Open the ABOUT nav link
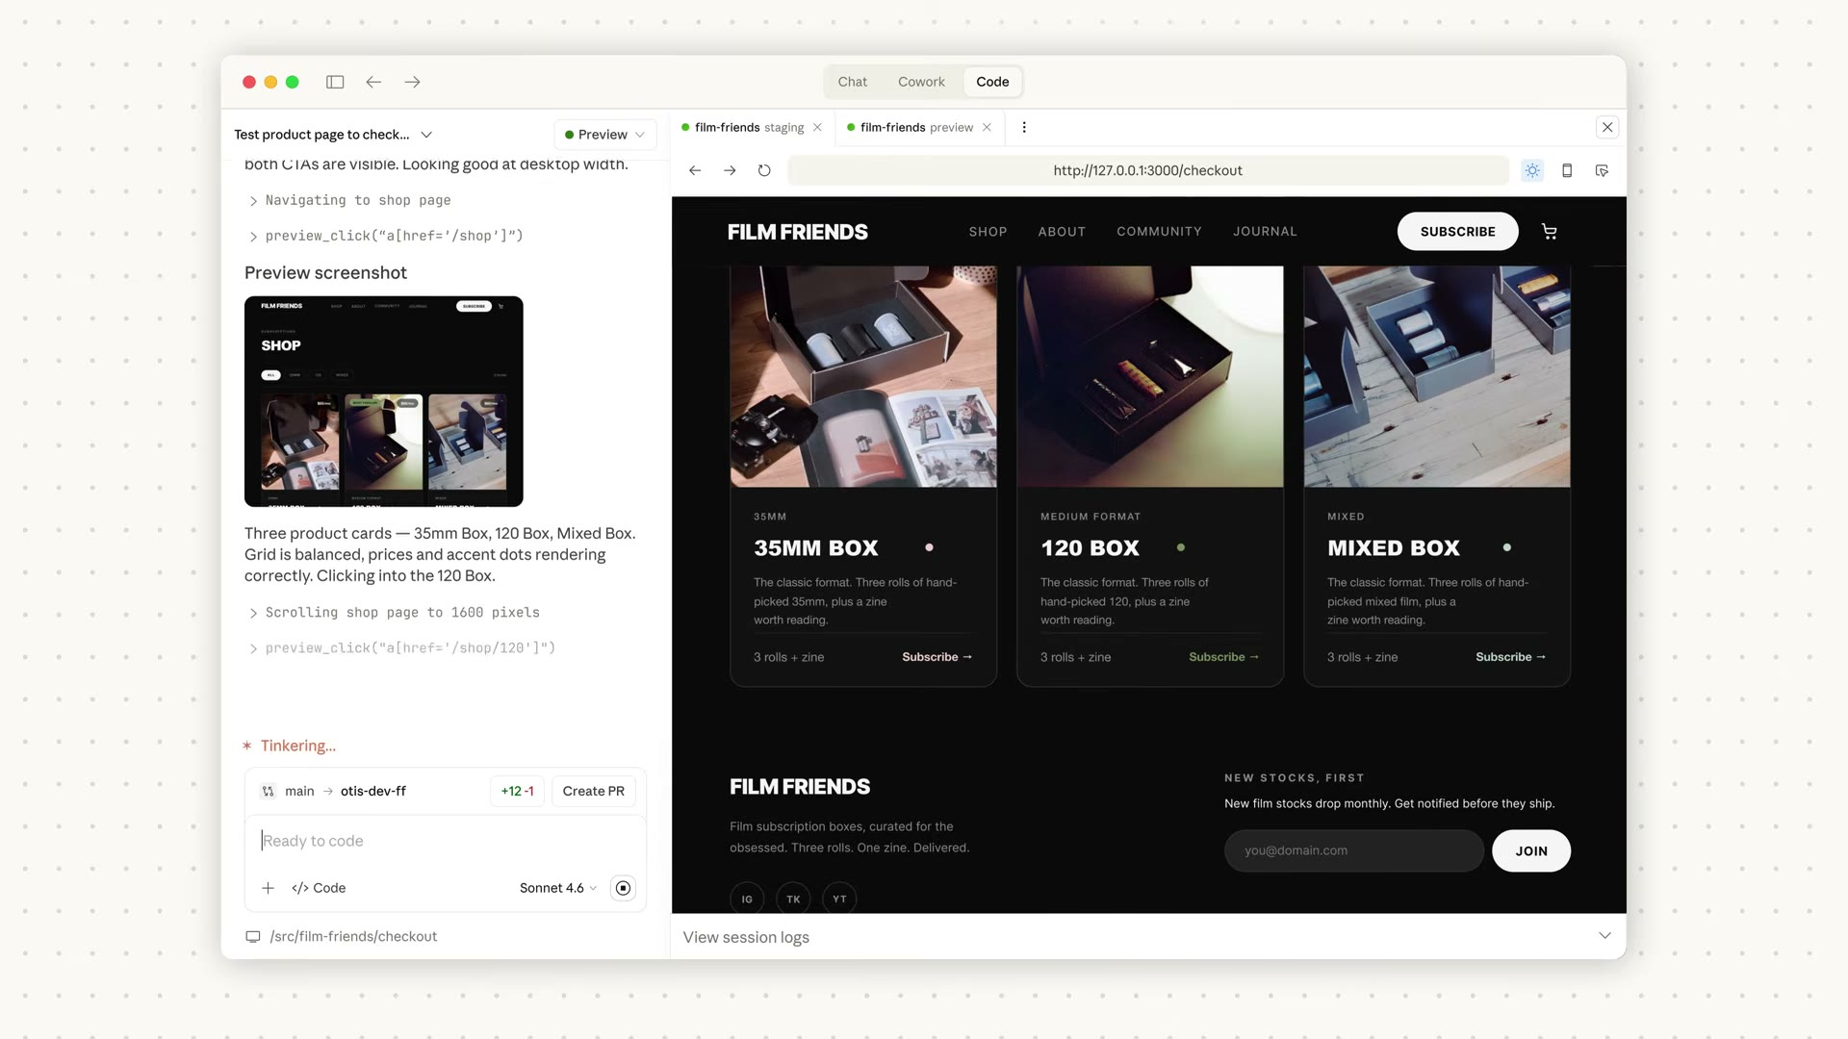Viewport: 1848px width, 1039px height. pos(1062,232)
